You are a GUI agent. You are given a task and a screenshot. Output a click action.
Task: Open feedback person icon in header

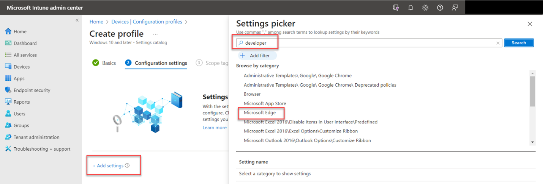click(x=455, y=8)
